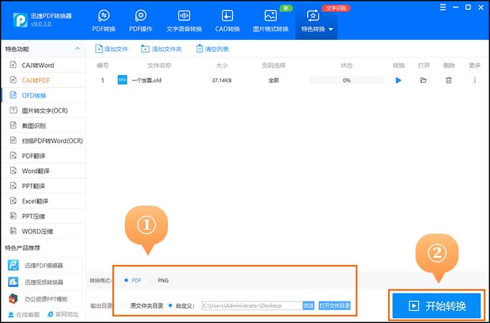Image resolution: width=490 pixels, height=323 pixels.
Task: Open output folder icon for 一个发票.ofd
Action: (x=423, y=80)
